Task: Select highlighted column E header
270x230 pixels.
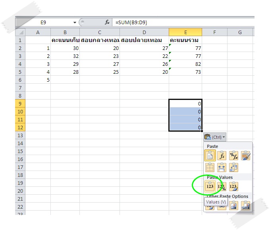Action: pyautogui.click(x=185, y=32)
